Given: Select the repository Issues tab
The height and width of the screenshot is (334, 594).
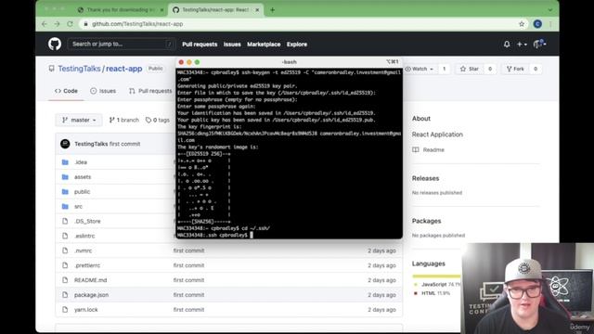Looking at the screenshot, I should 103,91.
